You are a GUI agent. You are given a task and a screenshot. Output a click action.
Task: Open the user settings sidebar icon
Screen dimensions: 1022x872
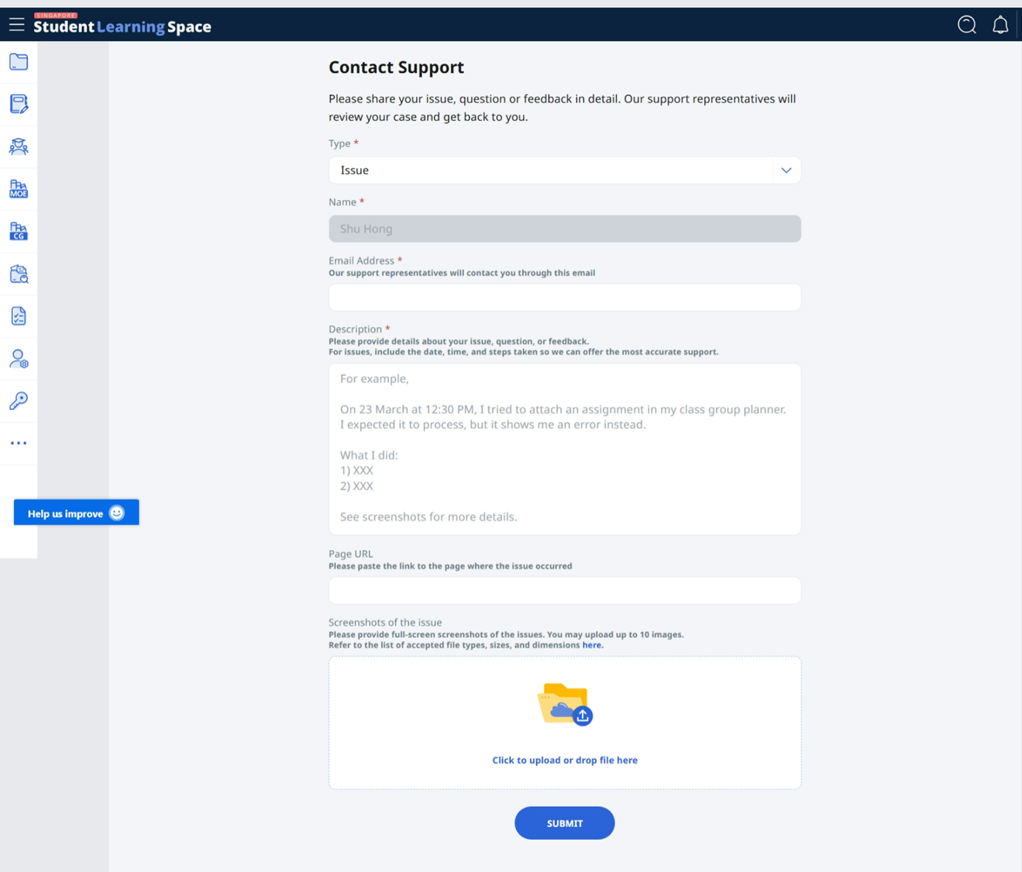click(x=19, y=358)
